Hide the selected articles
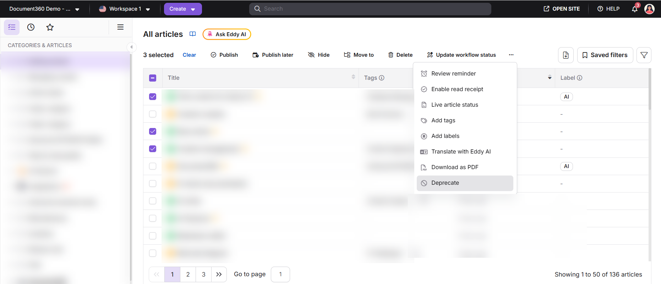The height and width of the screenshot is (284, 661). click(x=319, y=55)
